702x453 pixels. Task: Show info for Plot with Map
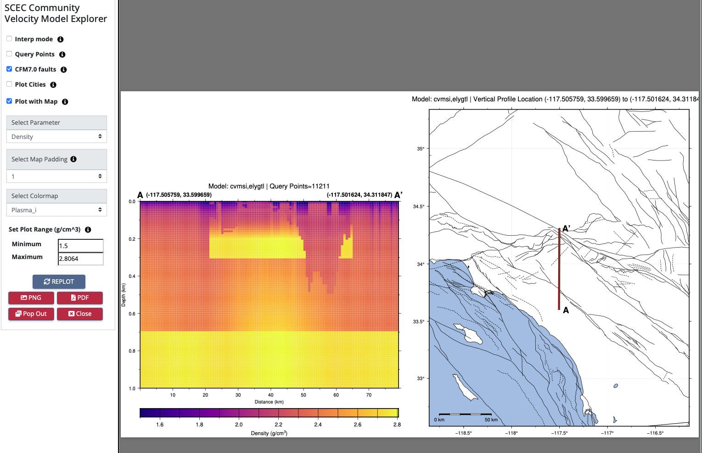click(x=65, y=102)
